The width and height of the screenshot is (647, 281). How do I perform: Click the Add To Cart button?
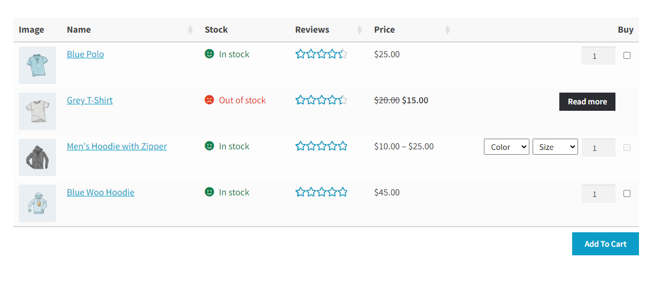click(x=605, y=244)
